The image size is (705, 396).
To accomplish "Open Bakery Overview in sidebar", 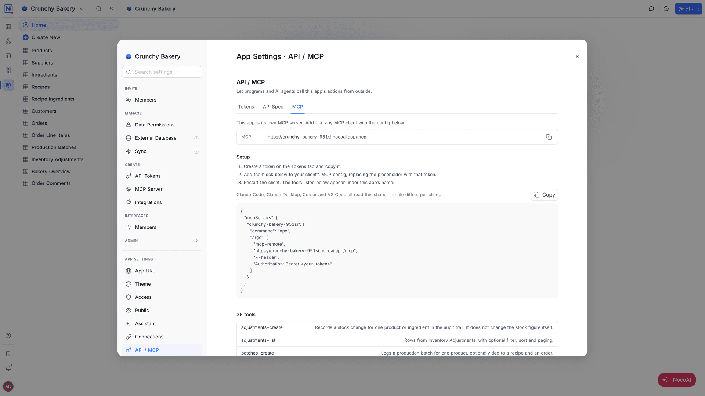I will pos(68,172).
